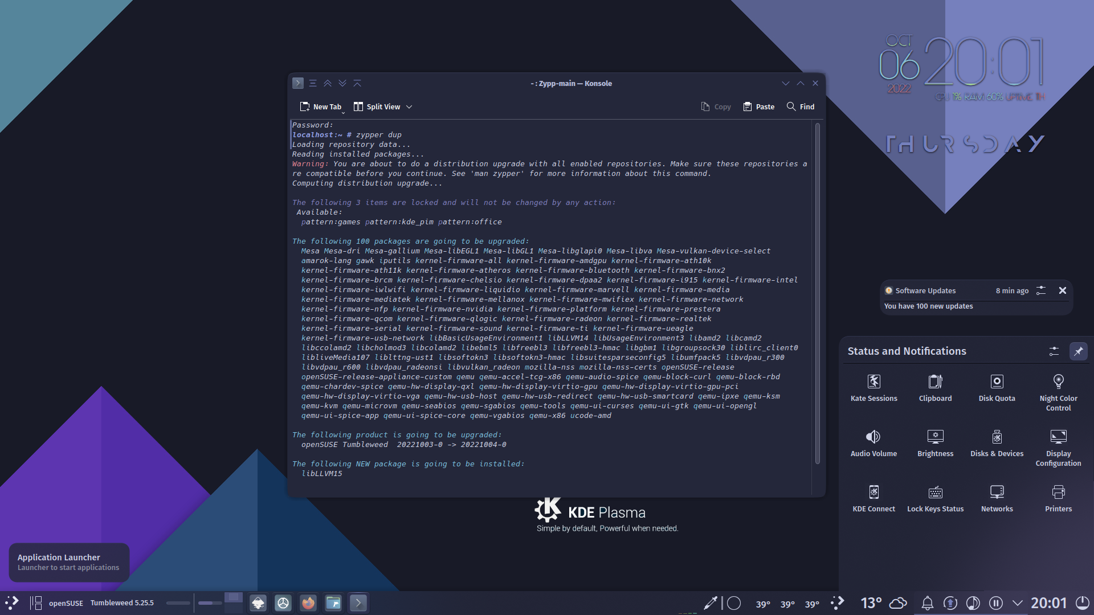
Task: Click the 20:01 digital clock in the panel
Action: (x=1048, y=602)
